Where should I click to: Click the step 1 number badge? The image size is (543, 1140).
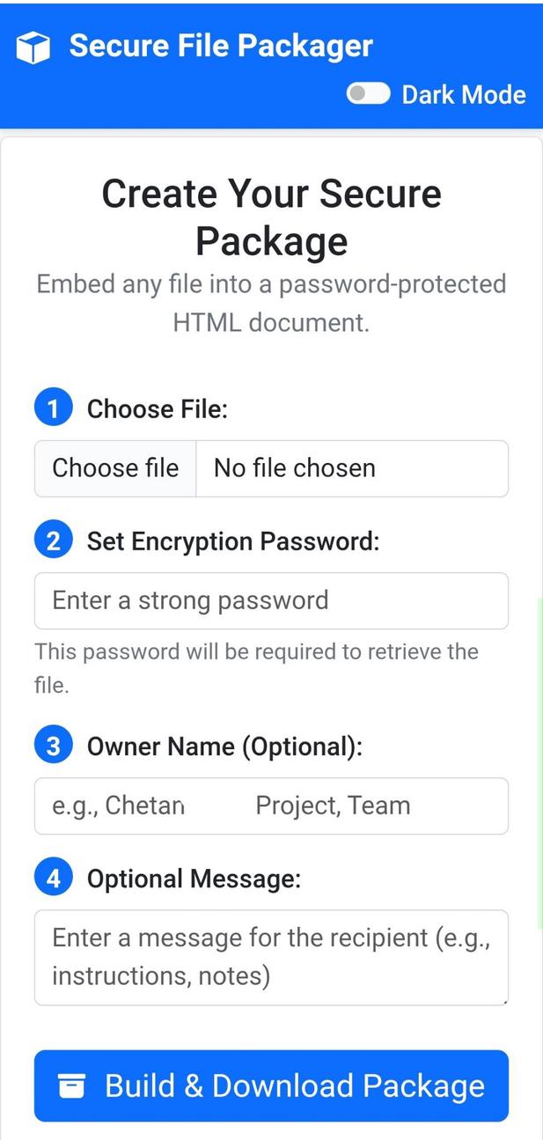[x=53, y=408]
